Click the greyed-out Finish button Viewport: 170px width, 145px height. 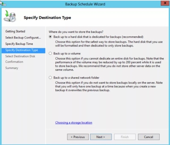(x=125, y=137)
